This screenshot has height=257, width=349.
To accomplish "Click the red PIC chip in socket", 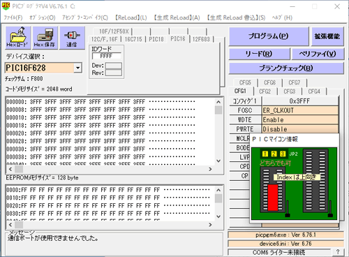I will click(273, 197).
